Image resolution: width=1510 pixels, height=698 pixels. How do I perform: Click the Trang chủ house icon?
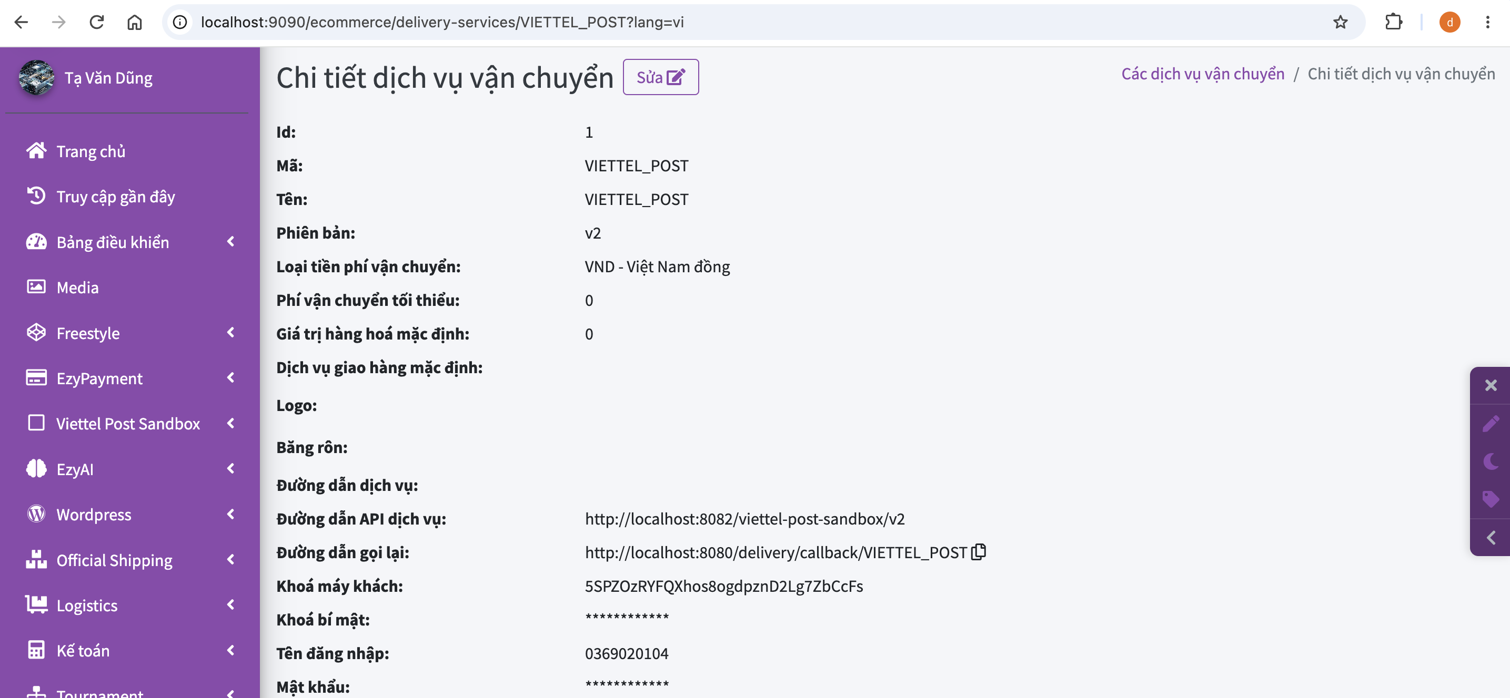(36, 150)
